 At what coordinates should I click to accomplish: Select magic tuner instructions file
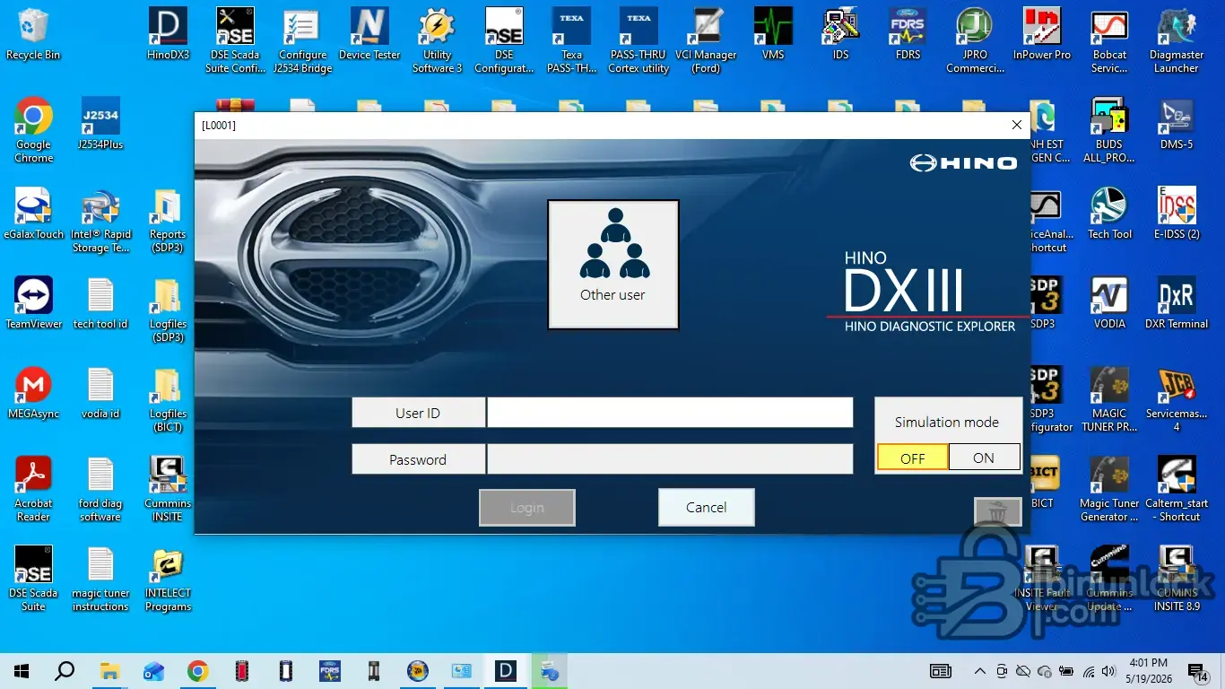coord(100,579)
